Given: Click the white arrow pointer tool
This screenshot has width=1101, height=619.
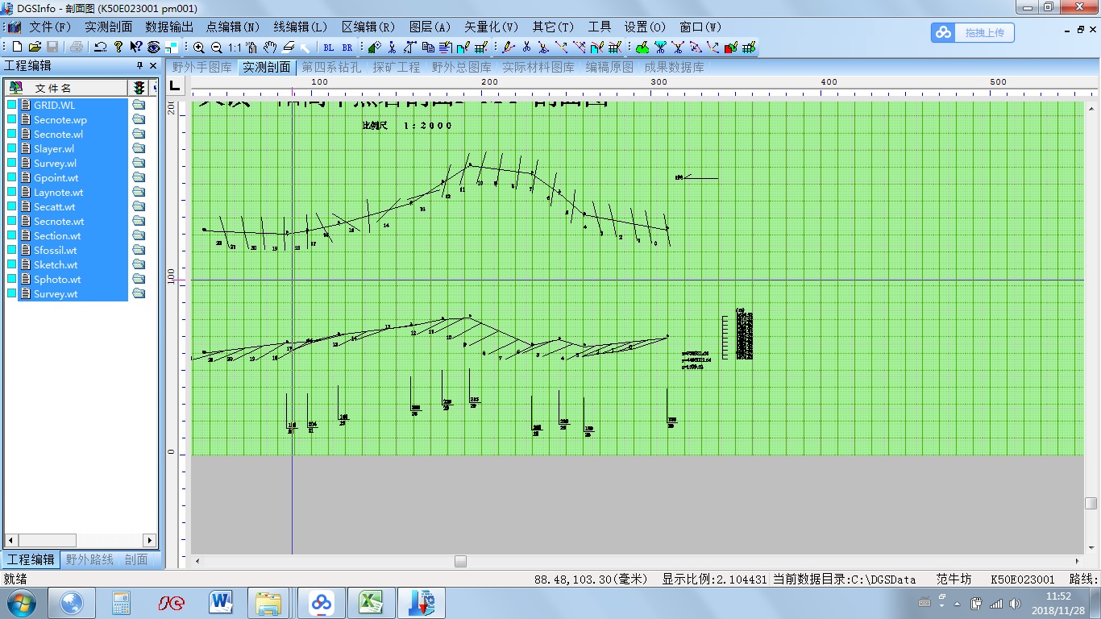Looking at the screenshot, I should coord(305,48).
